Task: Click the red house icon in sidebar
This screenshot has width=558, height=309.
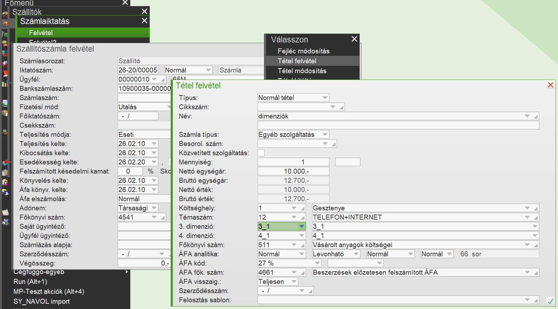Action: coord(5,163)
